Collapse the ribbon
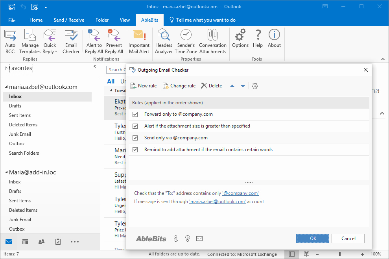389x259 pixels. point(383,59)
